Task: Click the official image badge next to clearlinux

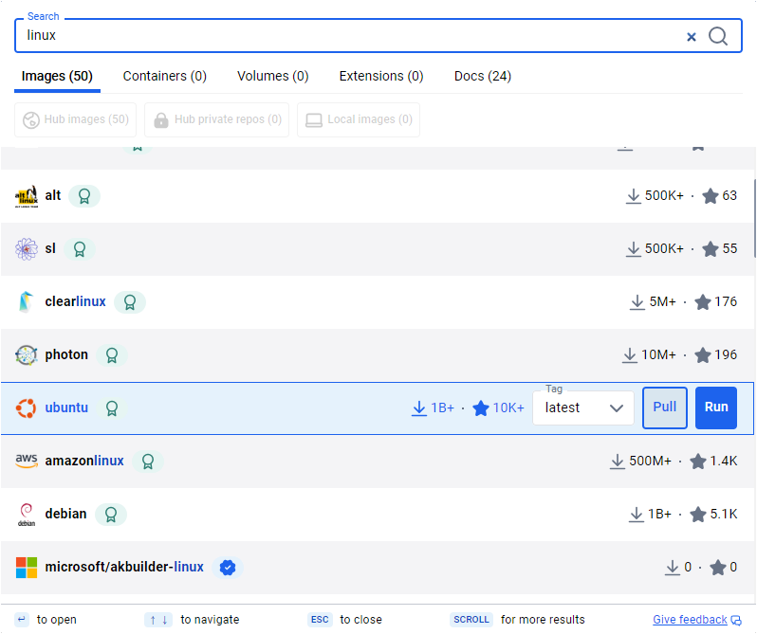Action: coord(130,302)
